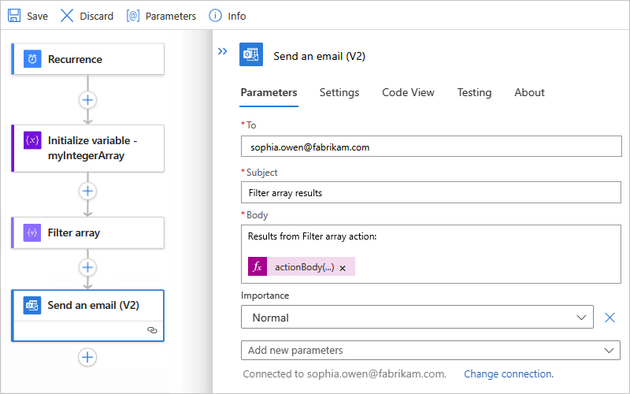The image size is (630, 394).
Task: Click the Filter array action icon
Action: tap(32, 232)
